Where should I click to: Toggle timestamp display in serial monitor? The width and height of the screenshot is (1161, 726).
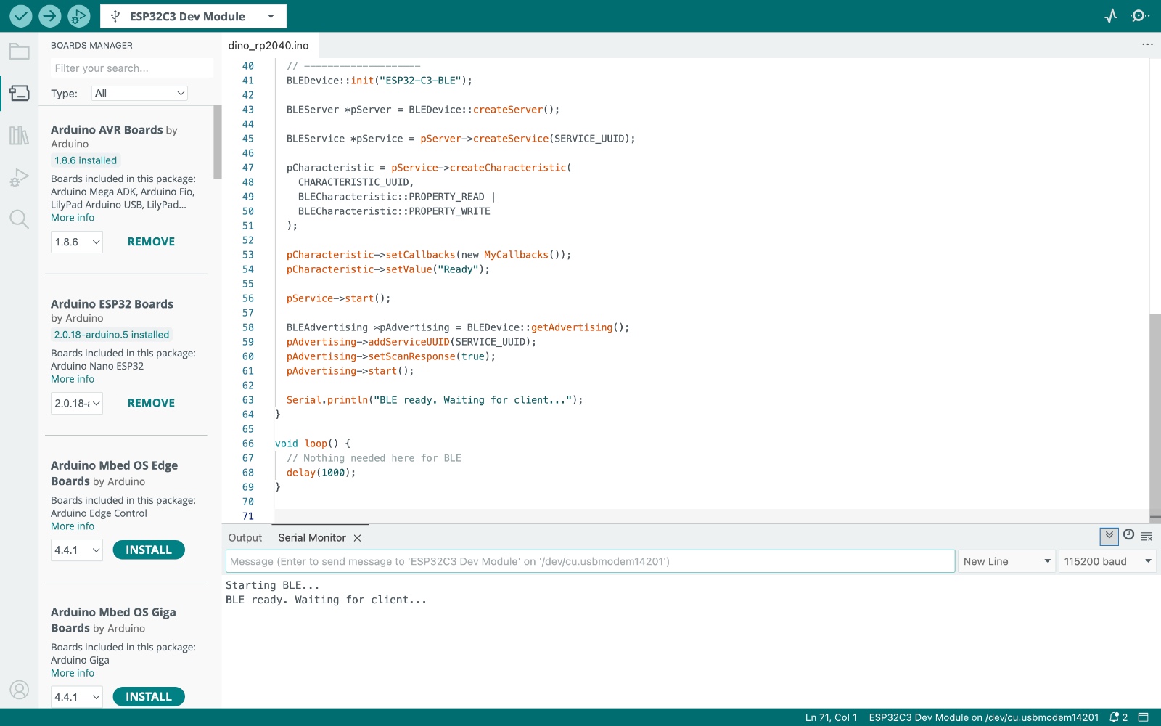[1128, 535]
